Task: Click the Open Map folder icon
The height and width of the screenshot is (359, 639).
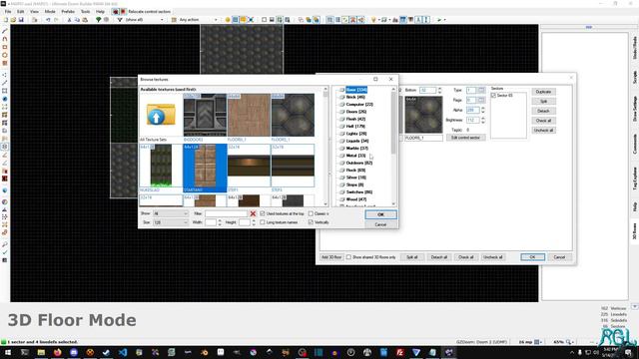Action: pos(13,20)
